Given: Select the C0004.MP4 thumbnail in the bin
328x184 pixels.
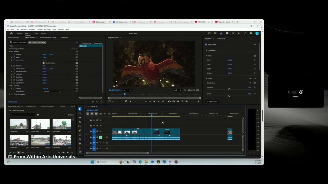Looking at the screenshot, I should (x=19, y=124).
